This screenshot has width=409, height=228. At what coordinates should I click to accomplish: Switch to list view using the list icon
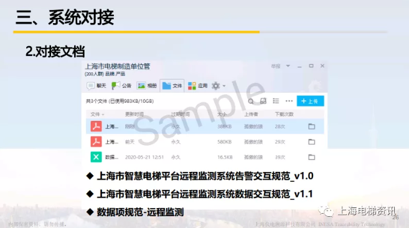click(x=276, y=101)
